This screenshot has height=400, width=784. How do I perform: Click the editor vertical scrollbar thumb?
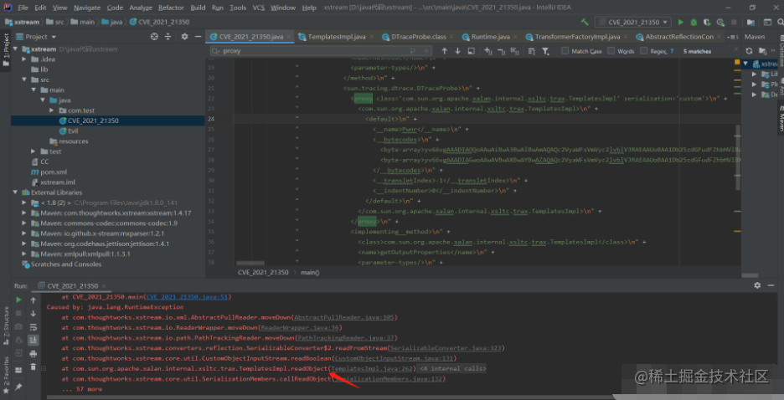click(x=737, y=157)
